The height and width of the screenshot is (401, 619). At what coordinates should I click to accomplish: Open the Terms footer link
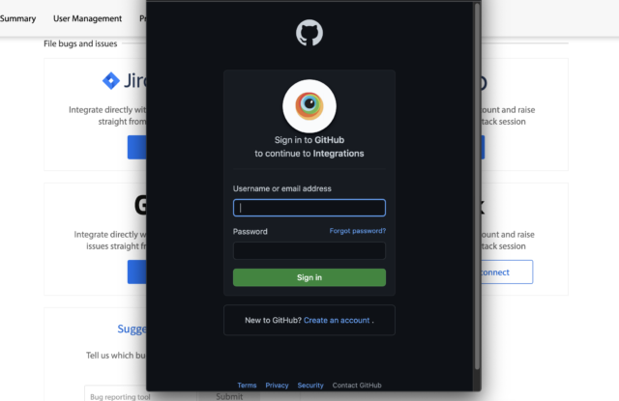pos(247,386)
